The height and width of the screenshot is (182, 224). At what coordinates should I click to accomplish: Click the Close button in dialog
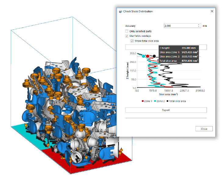[204, 129]
